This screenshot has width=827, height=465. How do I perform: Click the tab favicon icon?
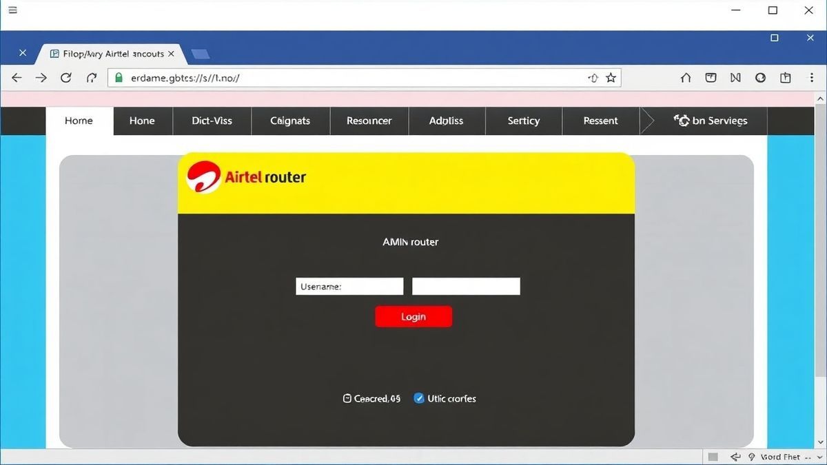(x=55, y=53)
